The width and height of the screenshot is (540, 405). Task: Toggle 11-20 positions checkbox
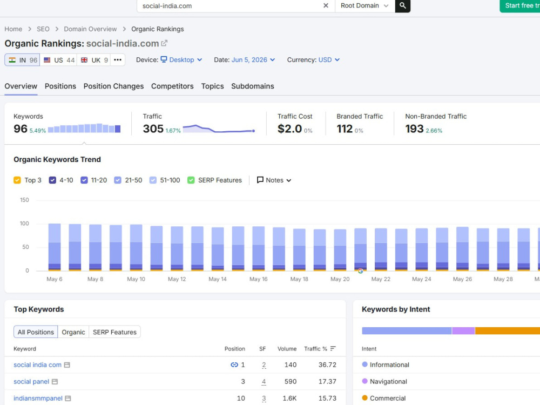click(x=84, y=180)
